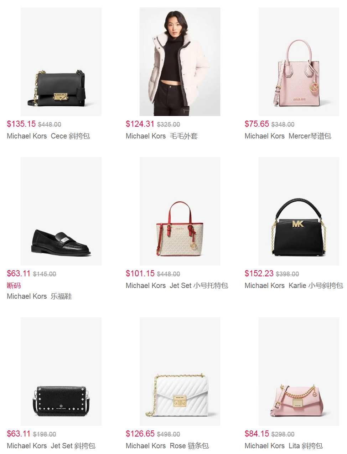
Task: Open the Karlie 小号斜挎包 product link
Action: pos(294,286)
